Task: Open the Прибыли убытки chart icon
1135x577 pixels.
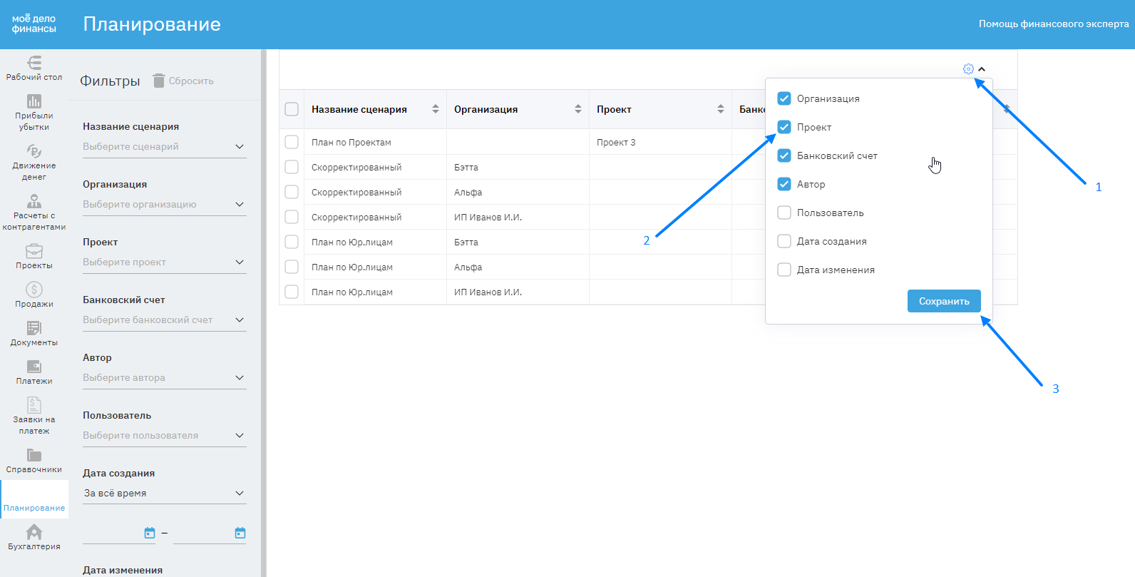Action: tap(34, 101)
